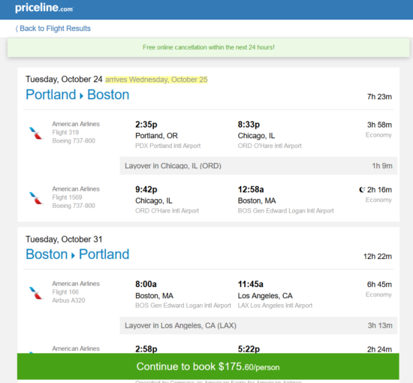Click the 12:58a Boston, MA arrival time
This screenshot has width=413, height=383.
click(251, 189)
